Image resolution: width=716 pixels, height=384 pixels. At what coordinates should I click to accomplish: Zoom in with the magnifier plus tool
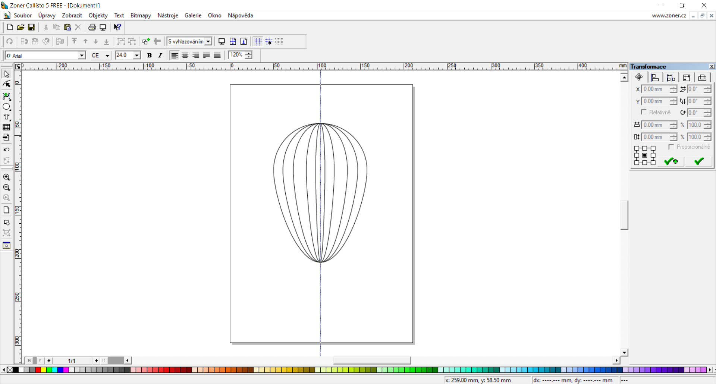[6, 177]
